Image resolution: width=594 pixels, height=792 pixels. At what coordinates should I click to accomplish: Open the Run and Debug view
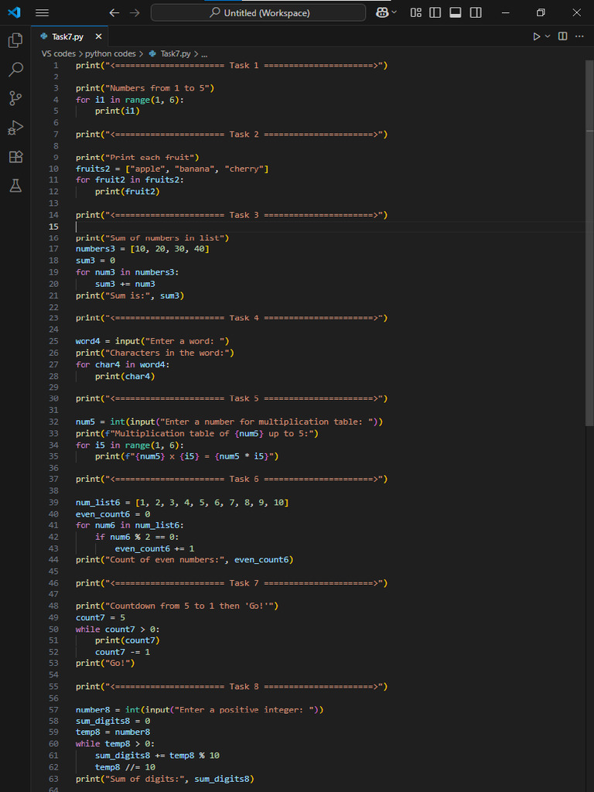[15, 128]
